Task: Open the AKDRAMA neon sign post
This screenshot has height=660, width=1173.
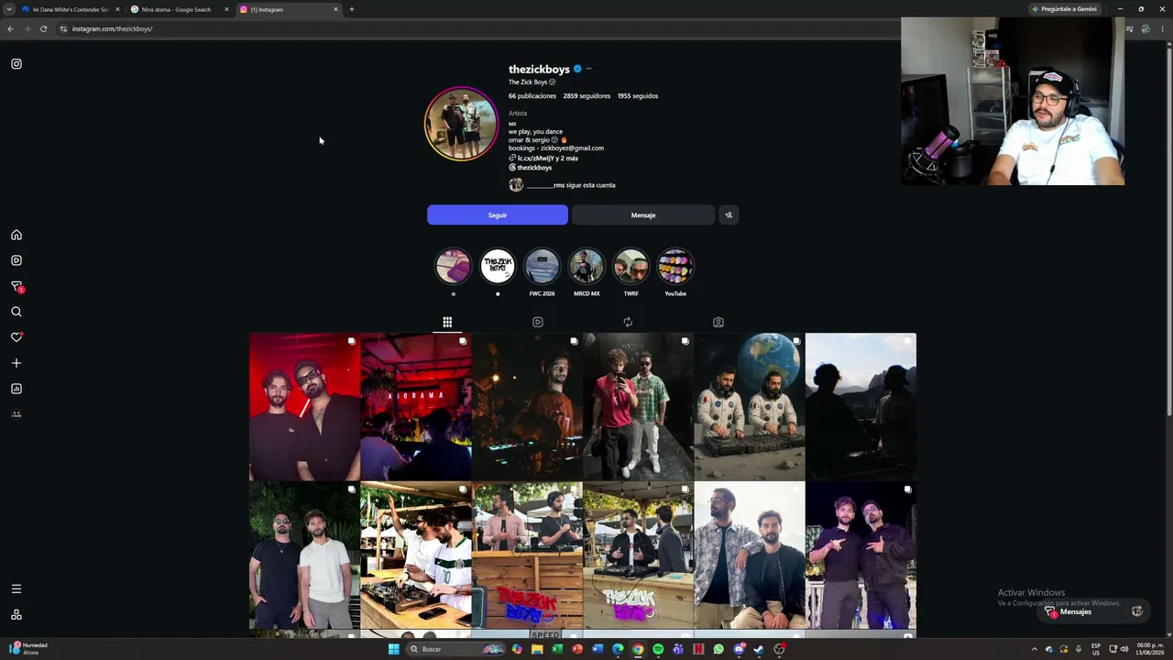Action: (416, 407)
